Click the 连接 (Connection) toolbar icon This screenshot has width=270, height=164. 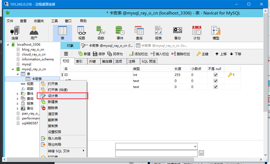pyautogui.click(x=15, y=33)
